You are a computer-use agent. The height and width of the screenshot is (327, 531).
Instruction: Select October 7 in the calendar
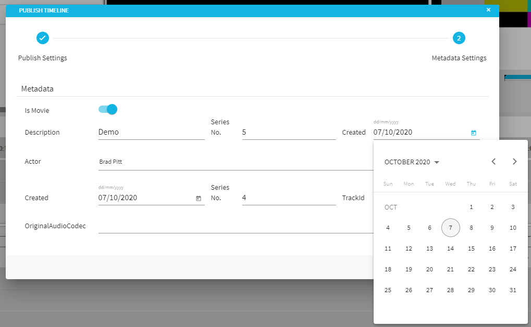[450, 228]
